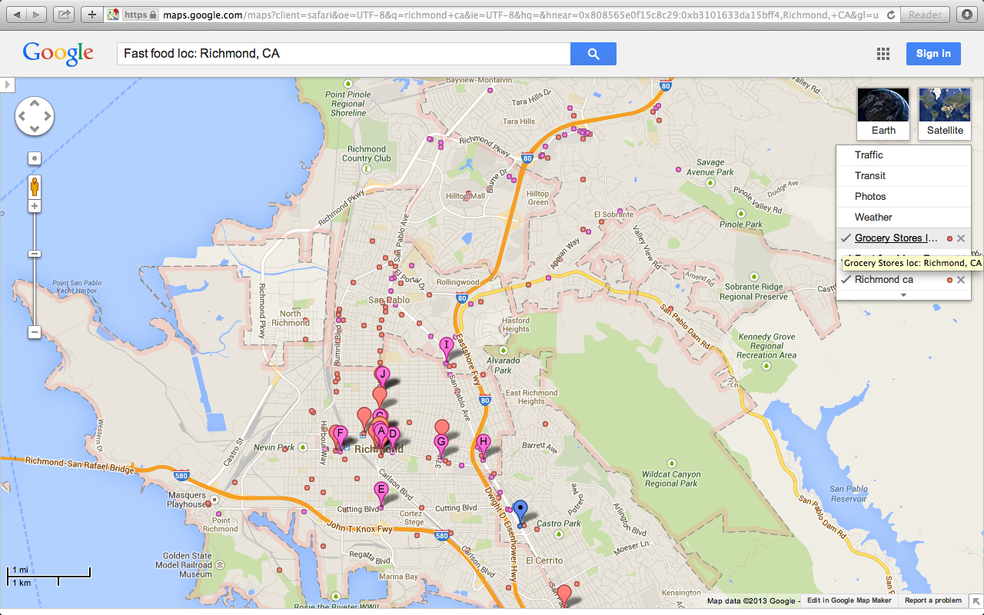Open the Google logo link
Screen dimensions: 984x615
58,54
